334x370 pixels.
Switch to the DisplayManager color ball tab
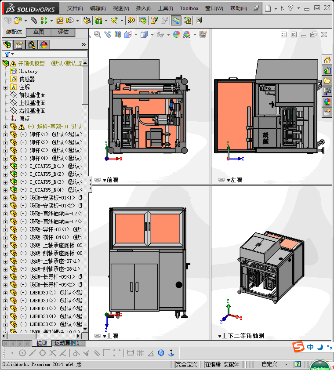(44, 44)
